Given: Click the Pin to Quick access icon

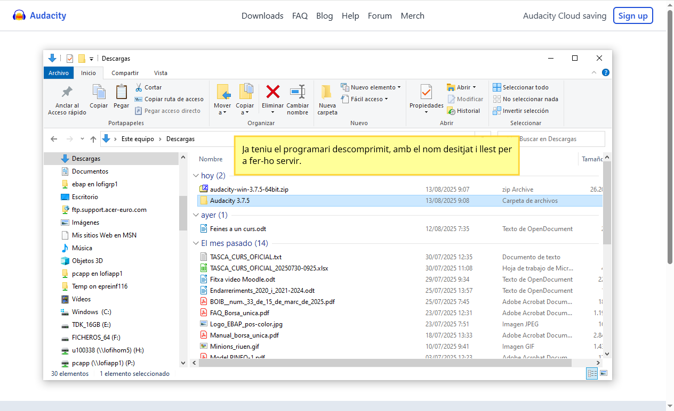Looking at the screenshot, I should (x=67, y=92).
